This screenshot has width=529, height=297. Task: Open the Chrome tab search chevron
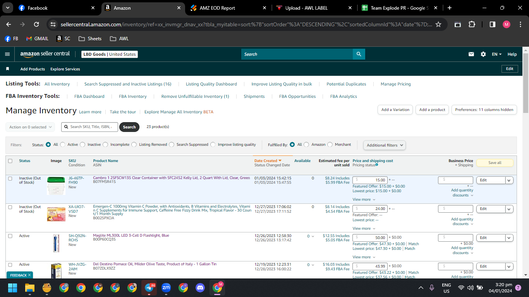coord(8,8)
